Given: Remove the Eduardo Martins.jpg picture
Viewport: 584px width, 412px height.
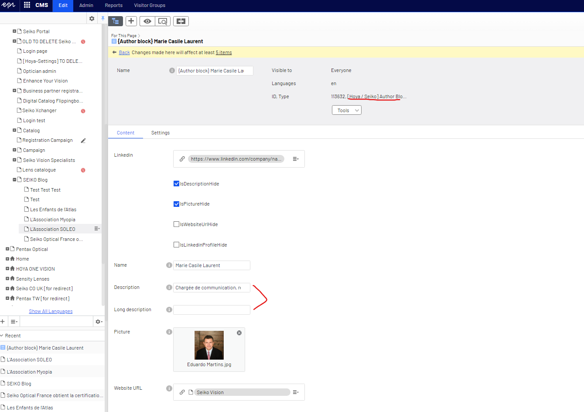Looking at the screenshot, I should 239,333.
